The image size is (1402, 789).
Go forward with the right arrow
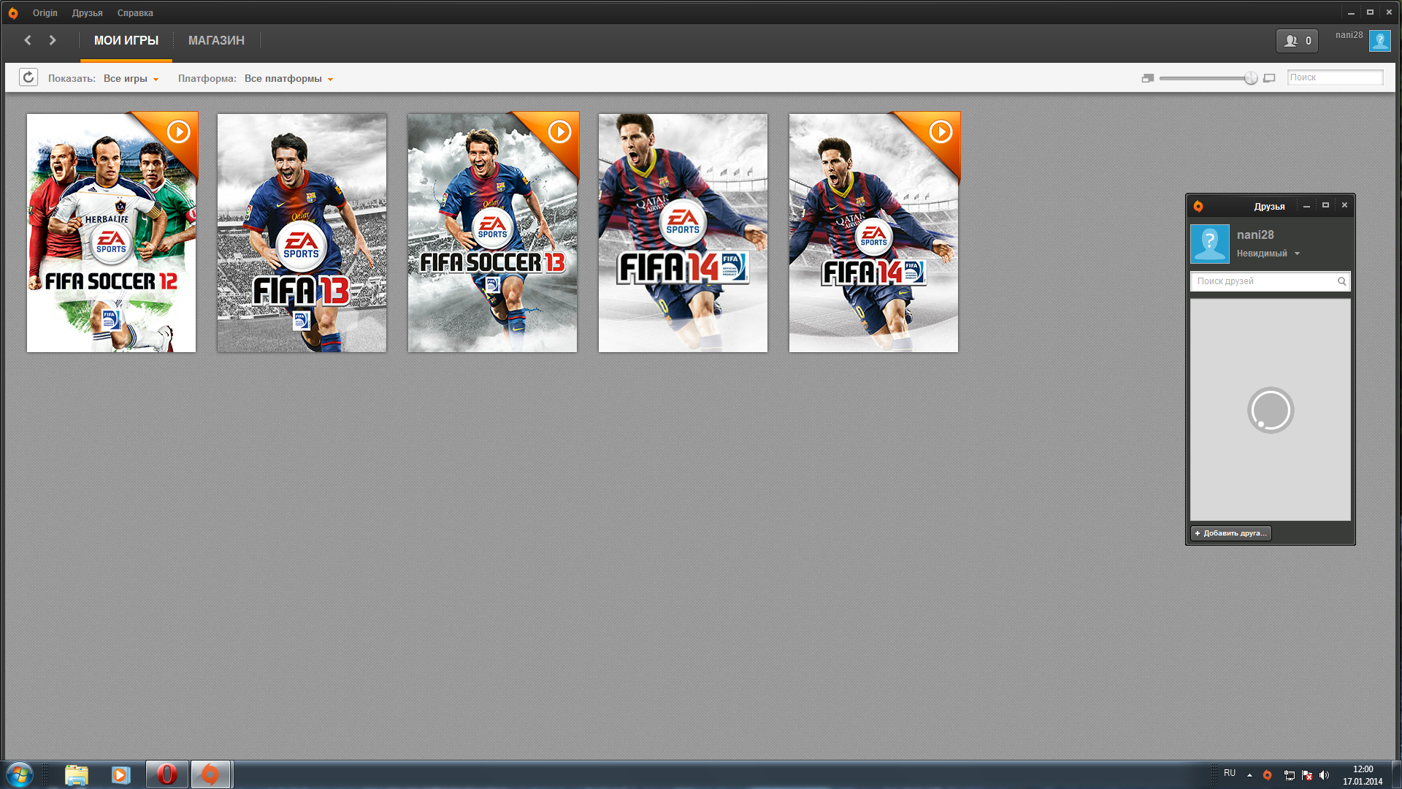pos(53,40)
